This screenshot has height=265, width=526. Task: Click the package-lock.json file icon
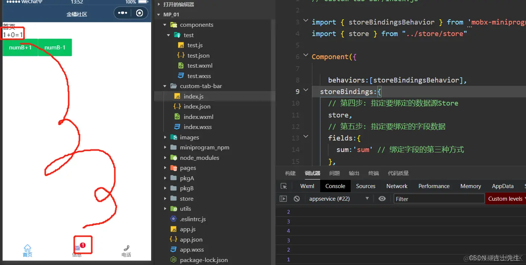pyautogui.click(x=173, y=260)
